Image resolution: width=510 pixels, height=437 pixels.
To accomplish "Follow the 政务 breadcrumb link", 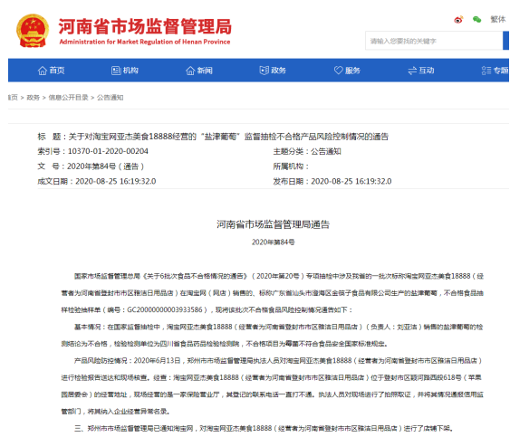I will click(34, 98).
